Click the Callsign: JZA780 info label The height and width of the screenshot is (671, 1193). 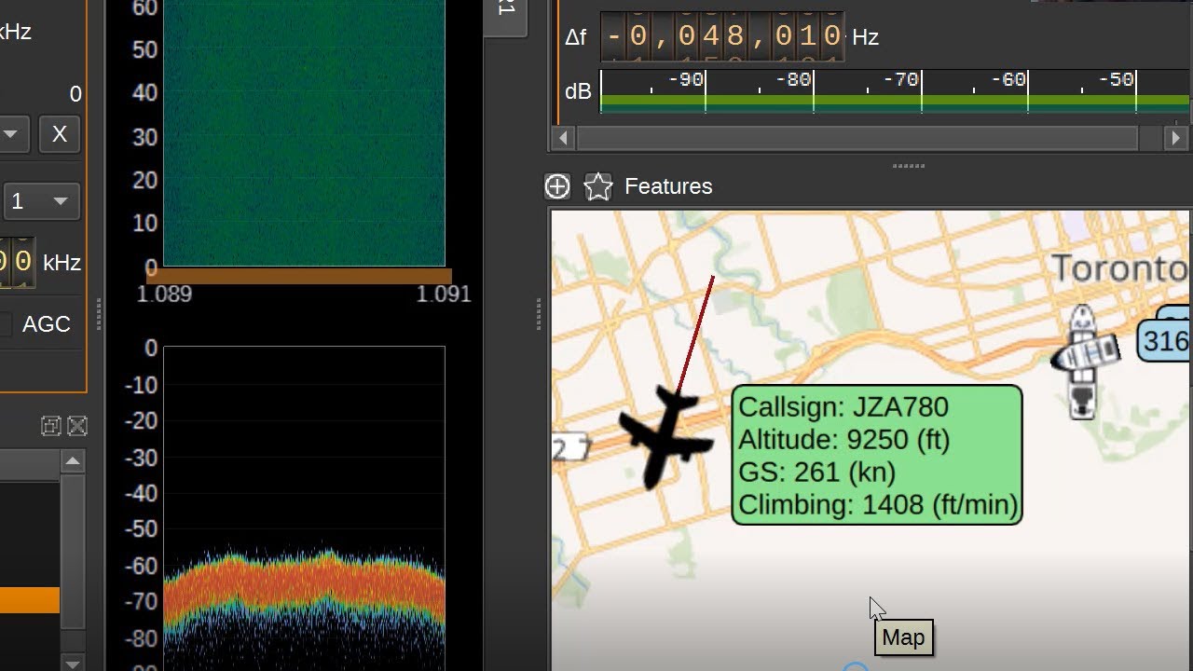[843, 407]
